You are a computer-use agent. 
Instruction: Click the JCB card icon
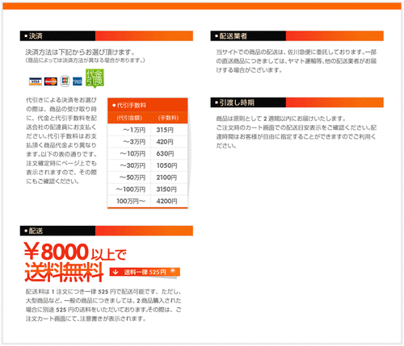[65, 81]
